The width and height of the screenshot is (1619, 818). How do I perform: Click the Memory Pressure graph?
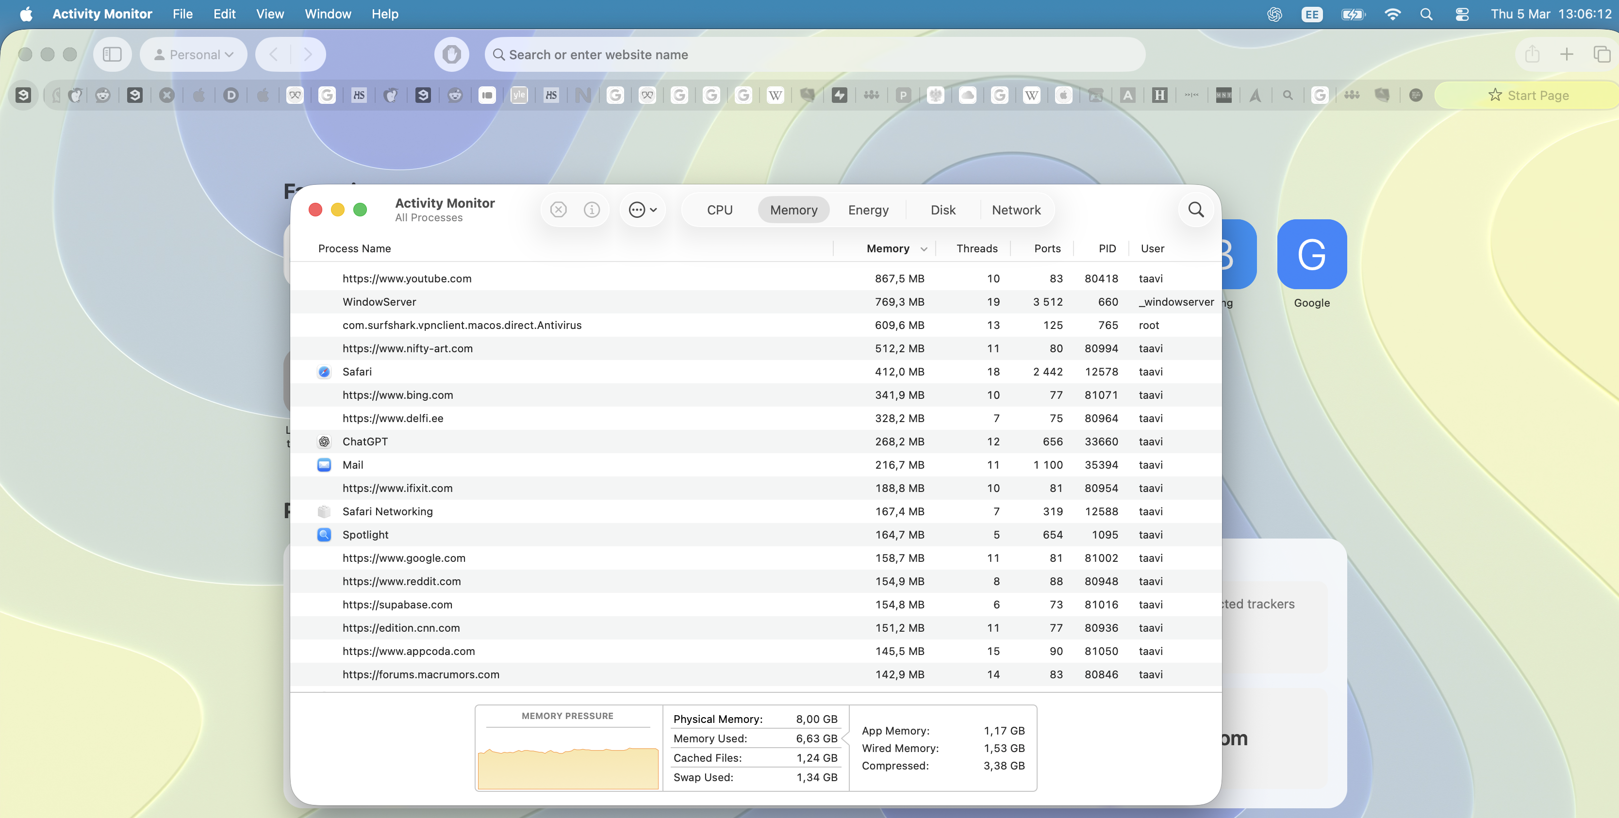567,759
